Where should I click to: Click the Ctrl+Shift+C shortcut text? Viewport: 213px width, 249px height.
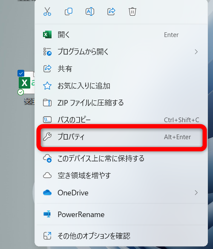181,120
